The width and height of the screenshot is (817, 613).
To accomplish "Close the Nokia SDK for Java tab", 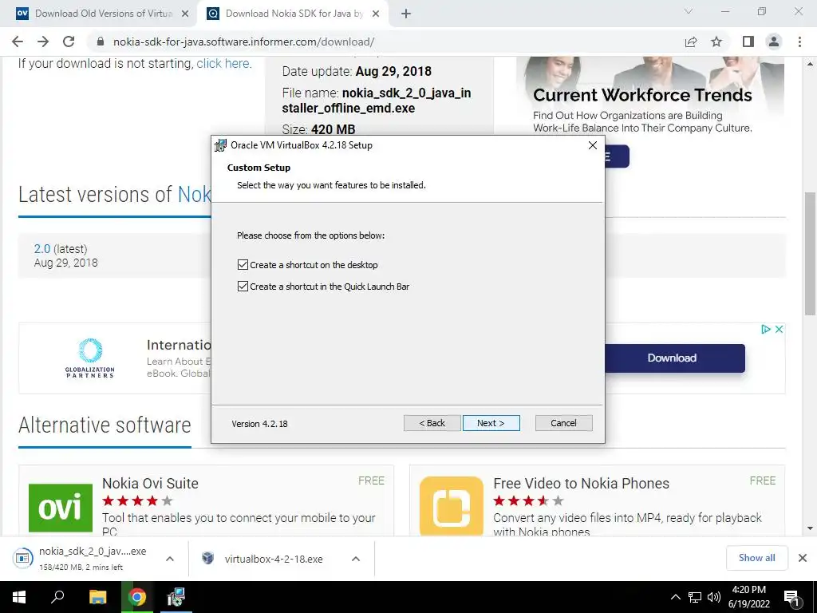I will pos(376,14).
